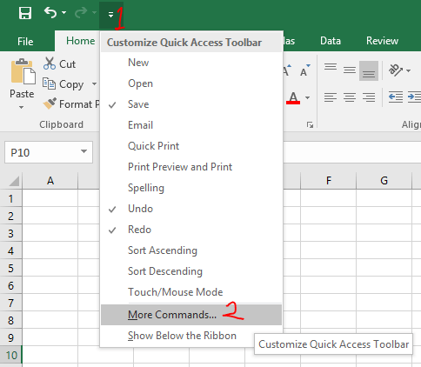Choose Open in the customize menu

click(191, 83)
